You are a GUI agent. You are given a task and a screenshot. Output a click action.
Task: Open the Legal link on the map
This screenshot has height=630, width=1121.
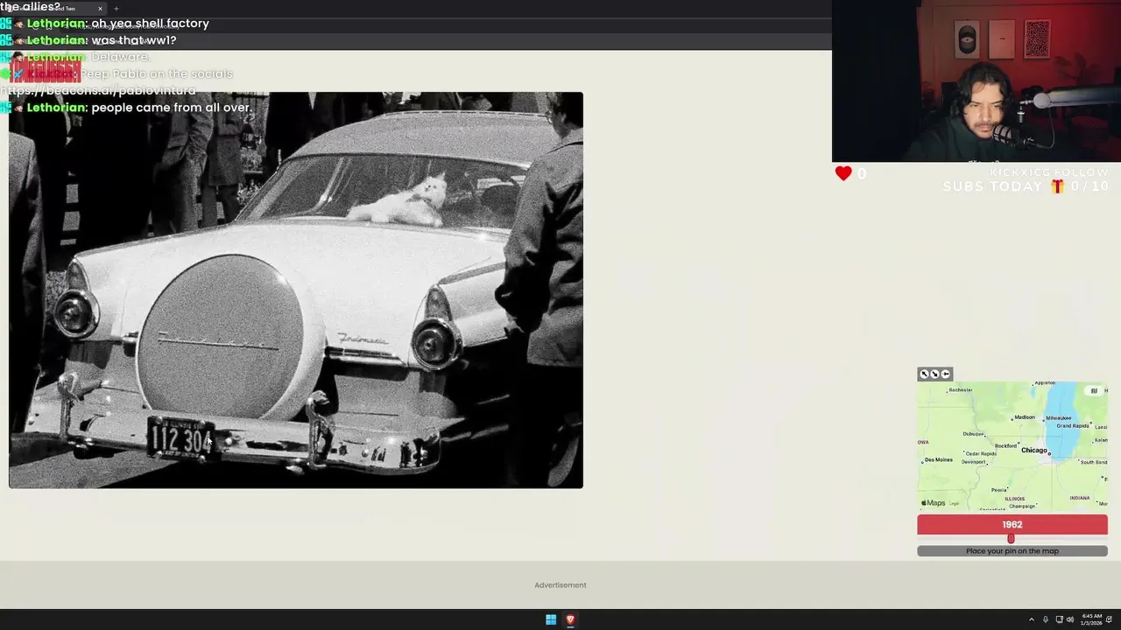pyautogui.click(x=955, y=504)
